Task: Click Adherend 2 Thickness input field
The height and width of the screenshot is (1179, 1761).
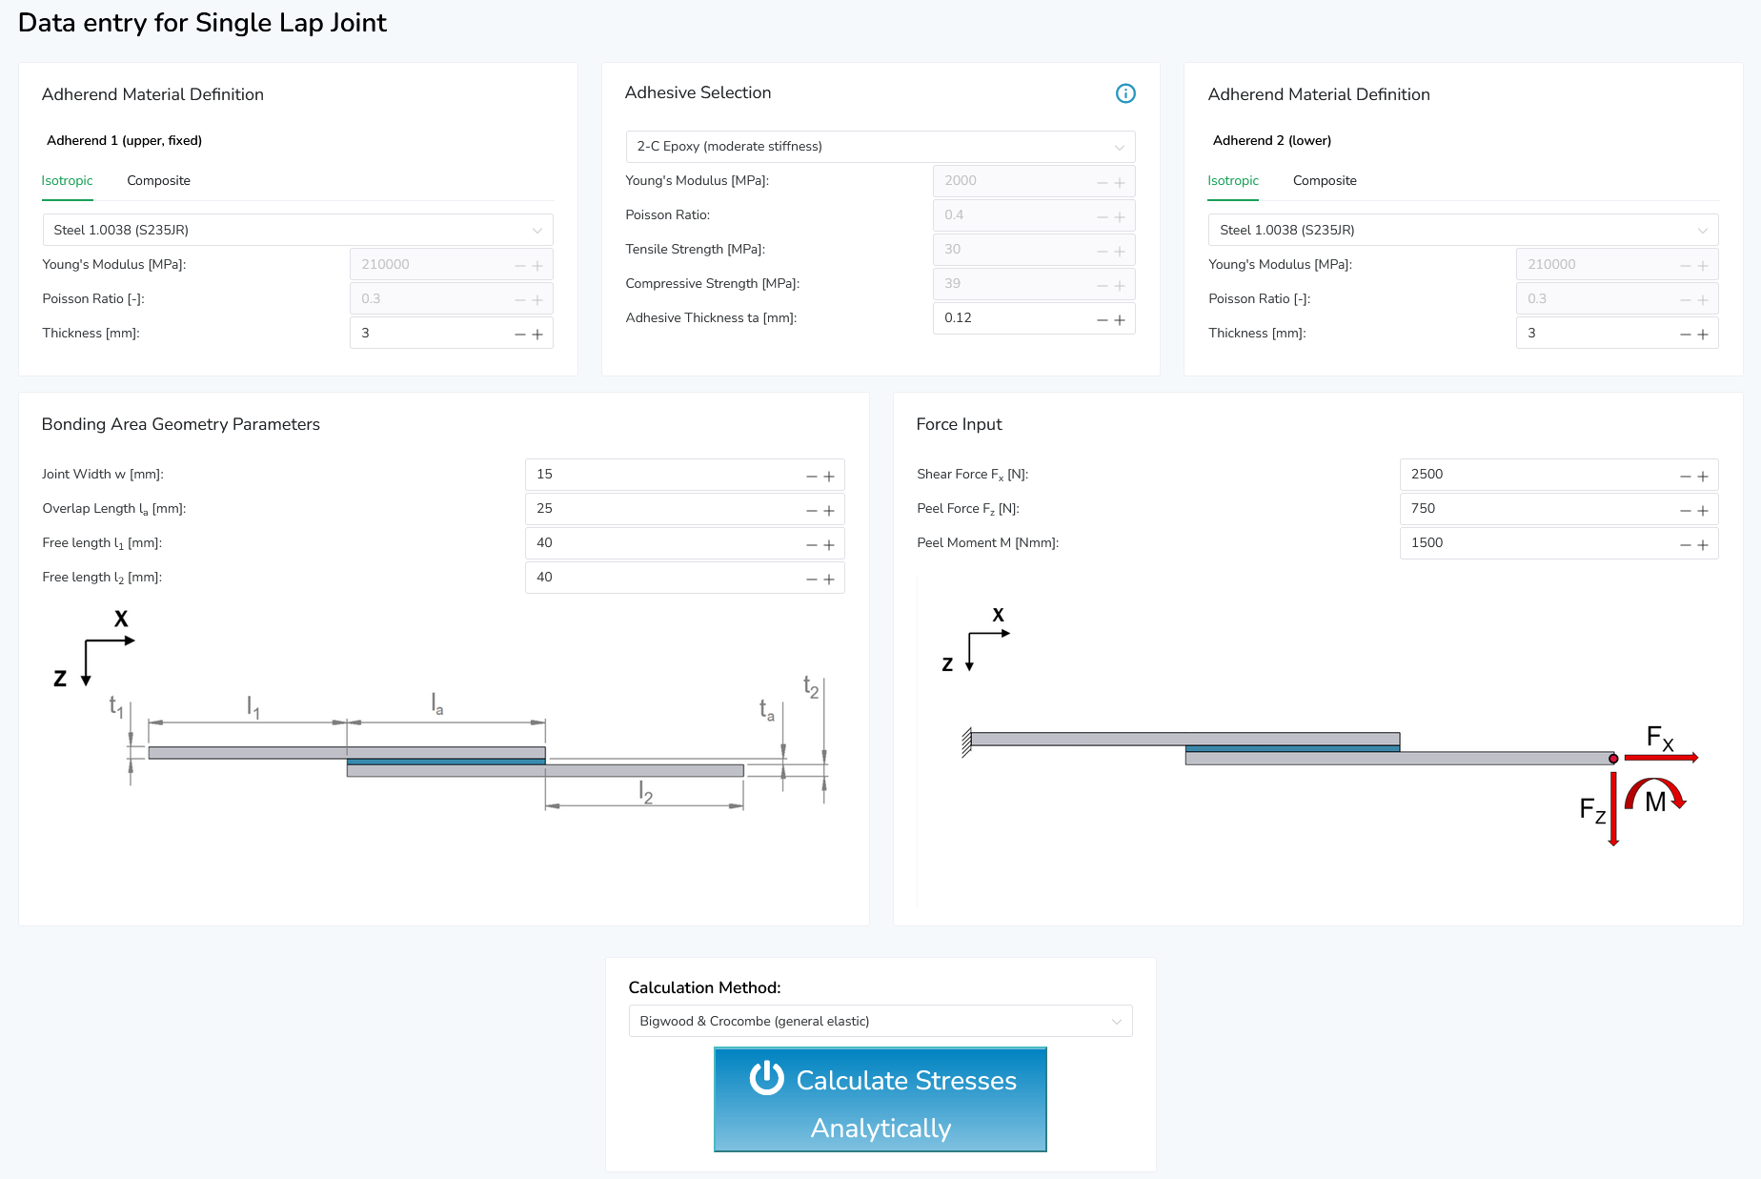Action: [1617, 334]
